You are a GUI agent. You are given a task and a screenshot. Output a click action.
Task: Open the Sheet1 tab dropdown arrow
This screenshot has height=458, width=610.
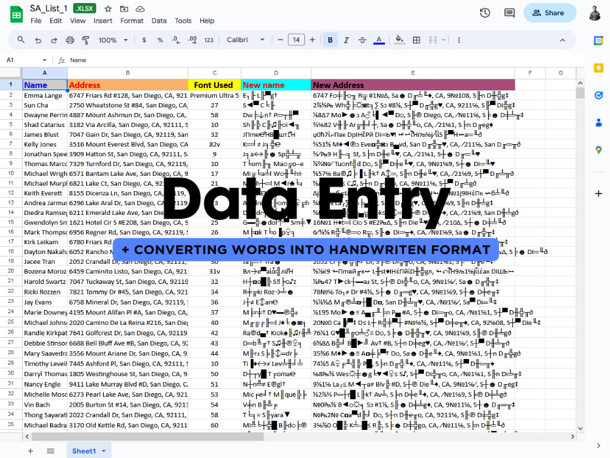coord(104,451)
